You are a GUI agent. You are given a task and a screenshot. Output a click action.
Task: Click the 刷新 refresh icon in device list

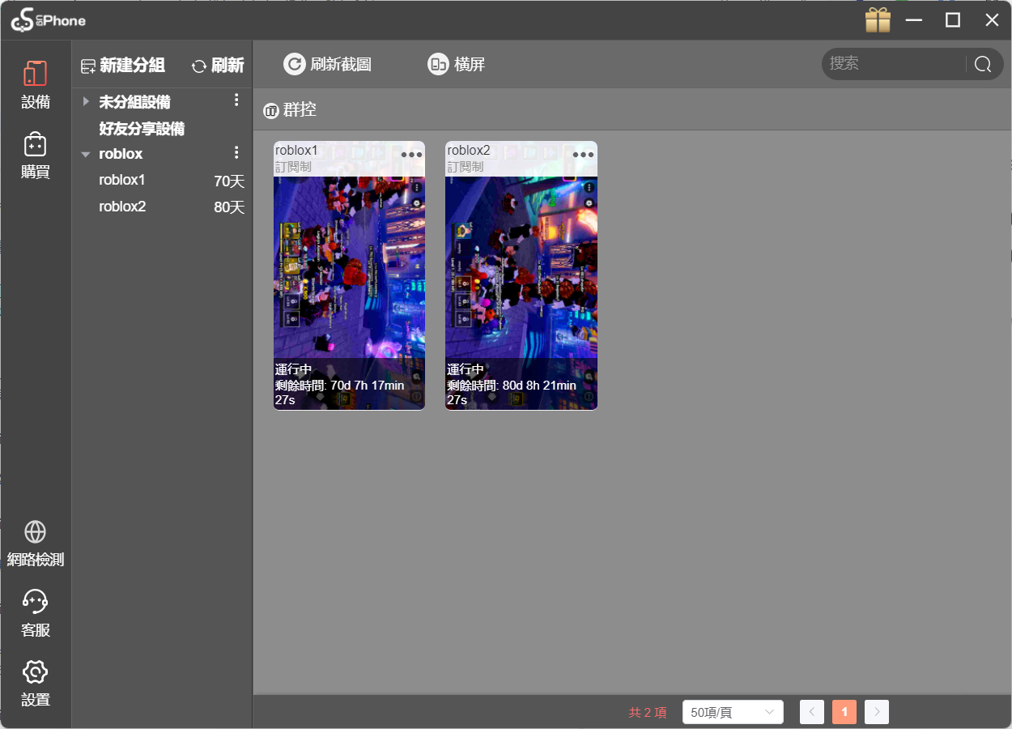coord(198,66)
